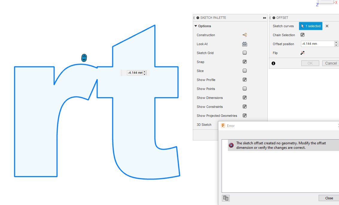Enable the Sketch Grid checkbox
This screenshot has height=205, width=339.
tap(245, 53)
